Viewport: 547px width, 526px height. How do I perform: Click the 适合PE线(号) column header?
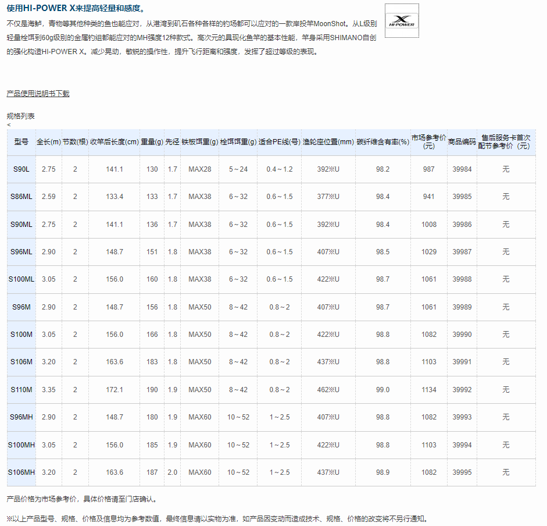[x=280, y=142]
